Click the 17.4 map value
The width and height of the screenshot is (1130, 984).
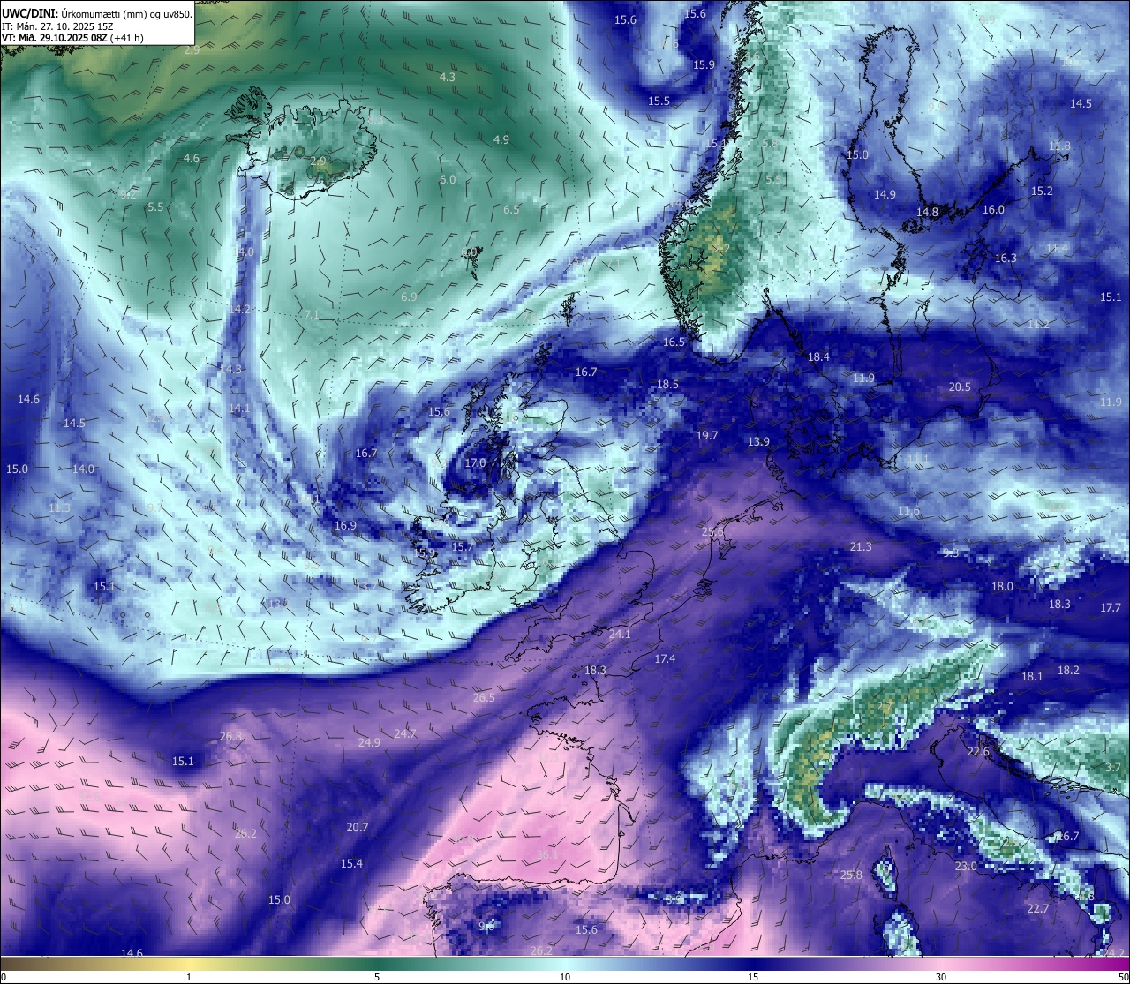point(665,658)
